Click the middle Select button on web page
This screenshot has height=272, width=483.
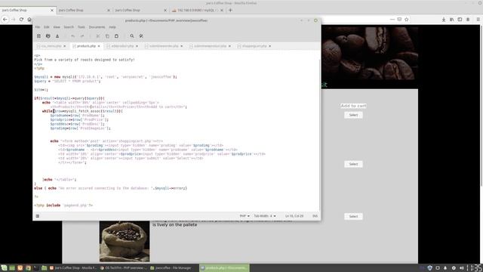point(353,164)
